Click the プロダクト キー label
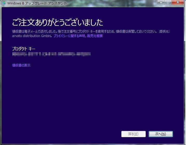186x145 pixels. pos(24,49)
